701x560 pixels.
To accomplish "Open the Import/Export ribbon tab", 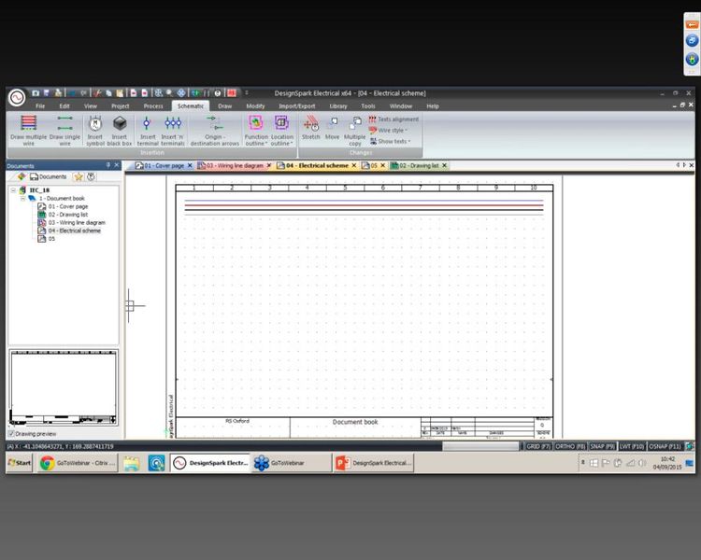I will tap(297, 106).
